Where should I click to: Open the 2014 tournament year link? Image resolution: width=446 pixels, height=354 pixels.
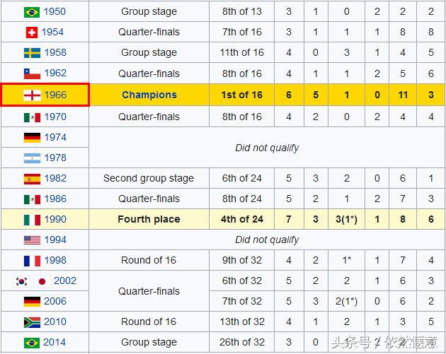coord(55,343)
